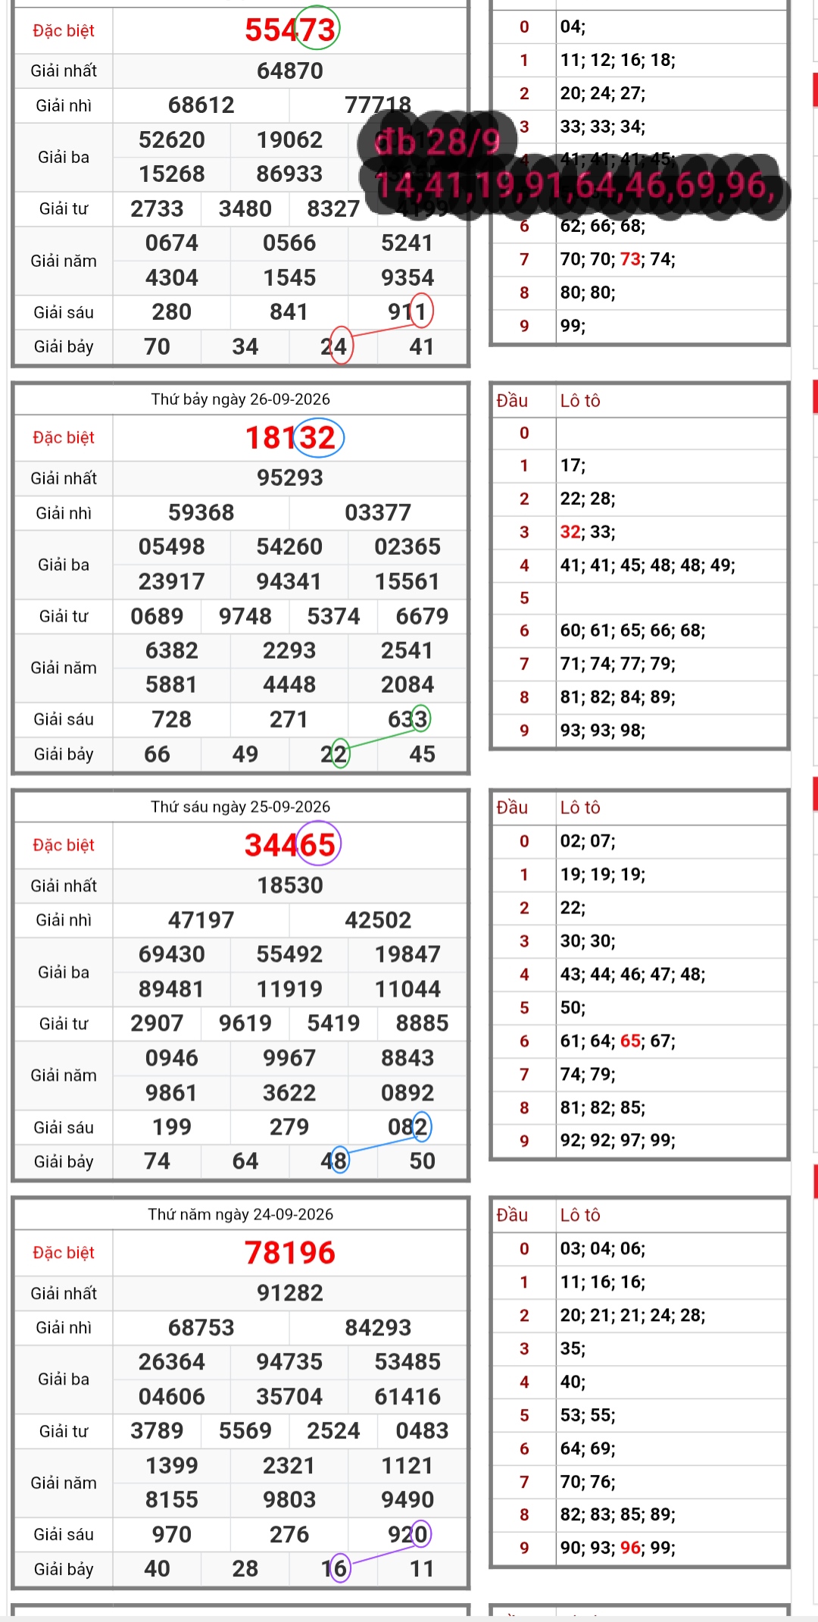Select Giải năm number 0566

tap(289, 243)
